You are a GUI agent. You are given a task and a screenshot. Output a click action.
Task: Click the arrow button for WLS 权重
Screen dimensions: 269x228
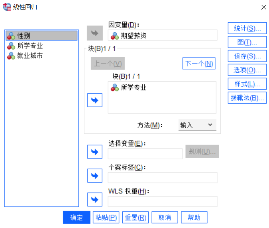pyautogui.click(x=95, y=199)
